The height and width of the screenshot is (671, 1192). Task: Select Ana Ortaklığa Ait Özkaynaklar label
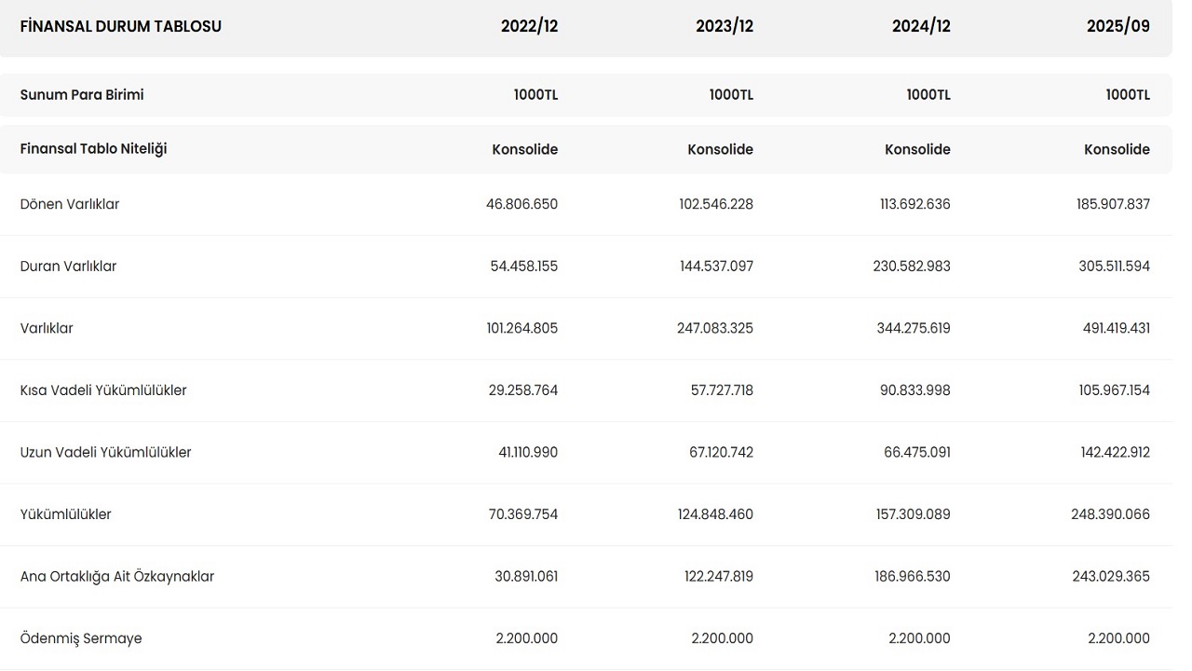point(117,577)
